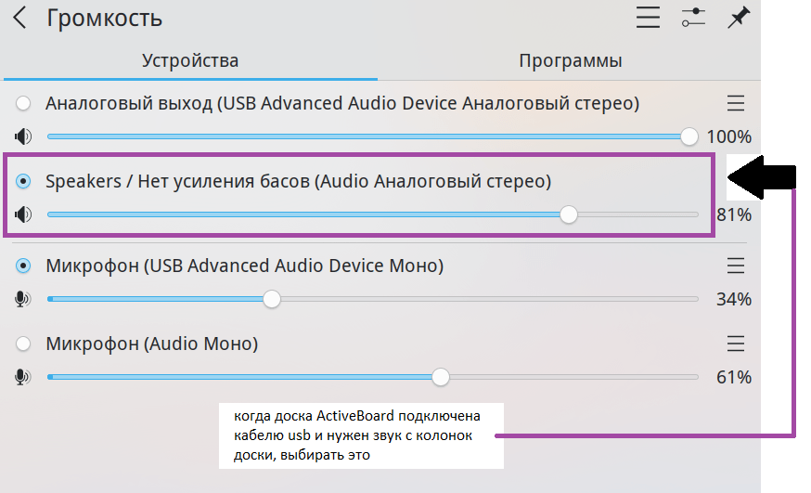Screen dimensions: 811x493
Task: Select the USB Advanced Audio microphone radio
Action: (23, 266)
